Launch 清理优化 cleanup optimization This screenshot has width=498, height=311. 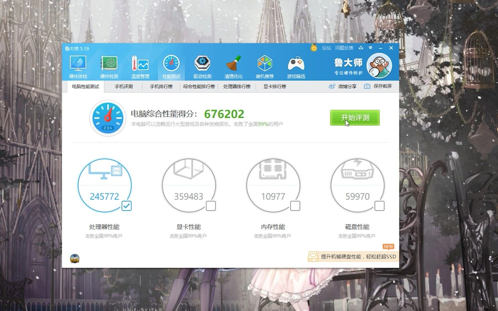pyautogui.click(x=233, y=67)
